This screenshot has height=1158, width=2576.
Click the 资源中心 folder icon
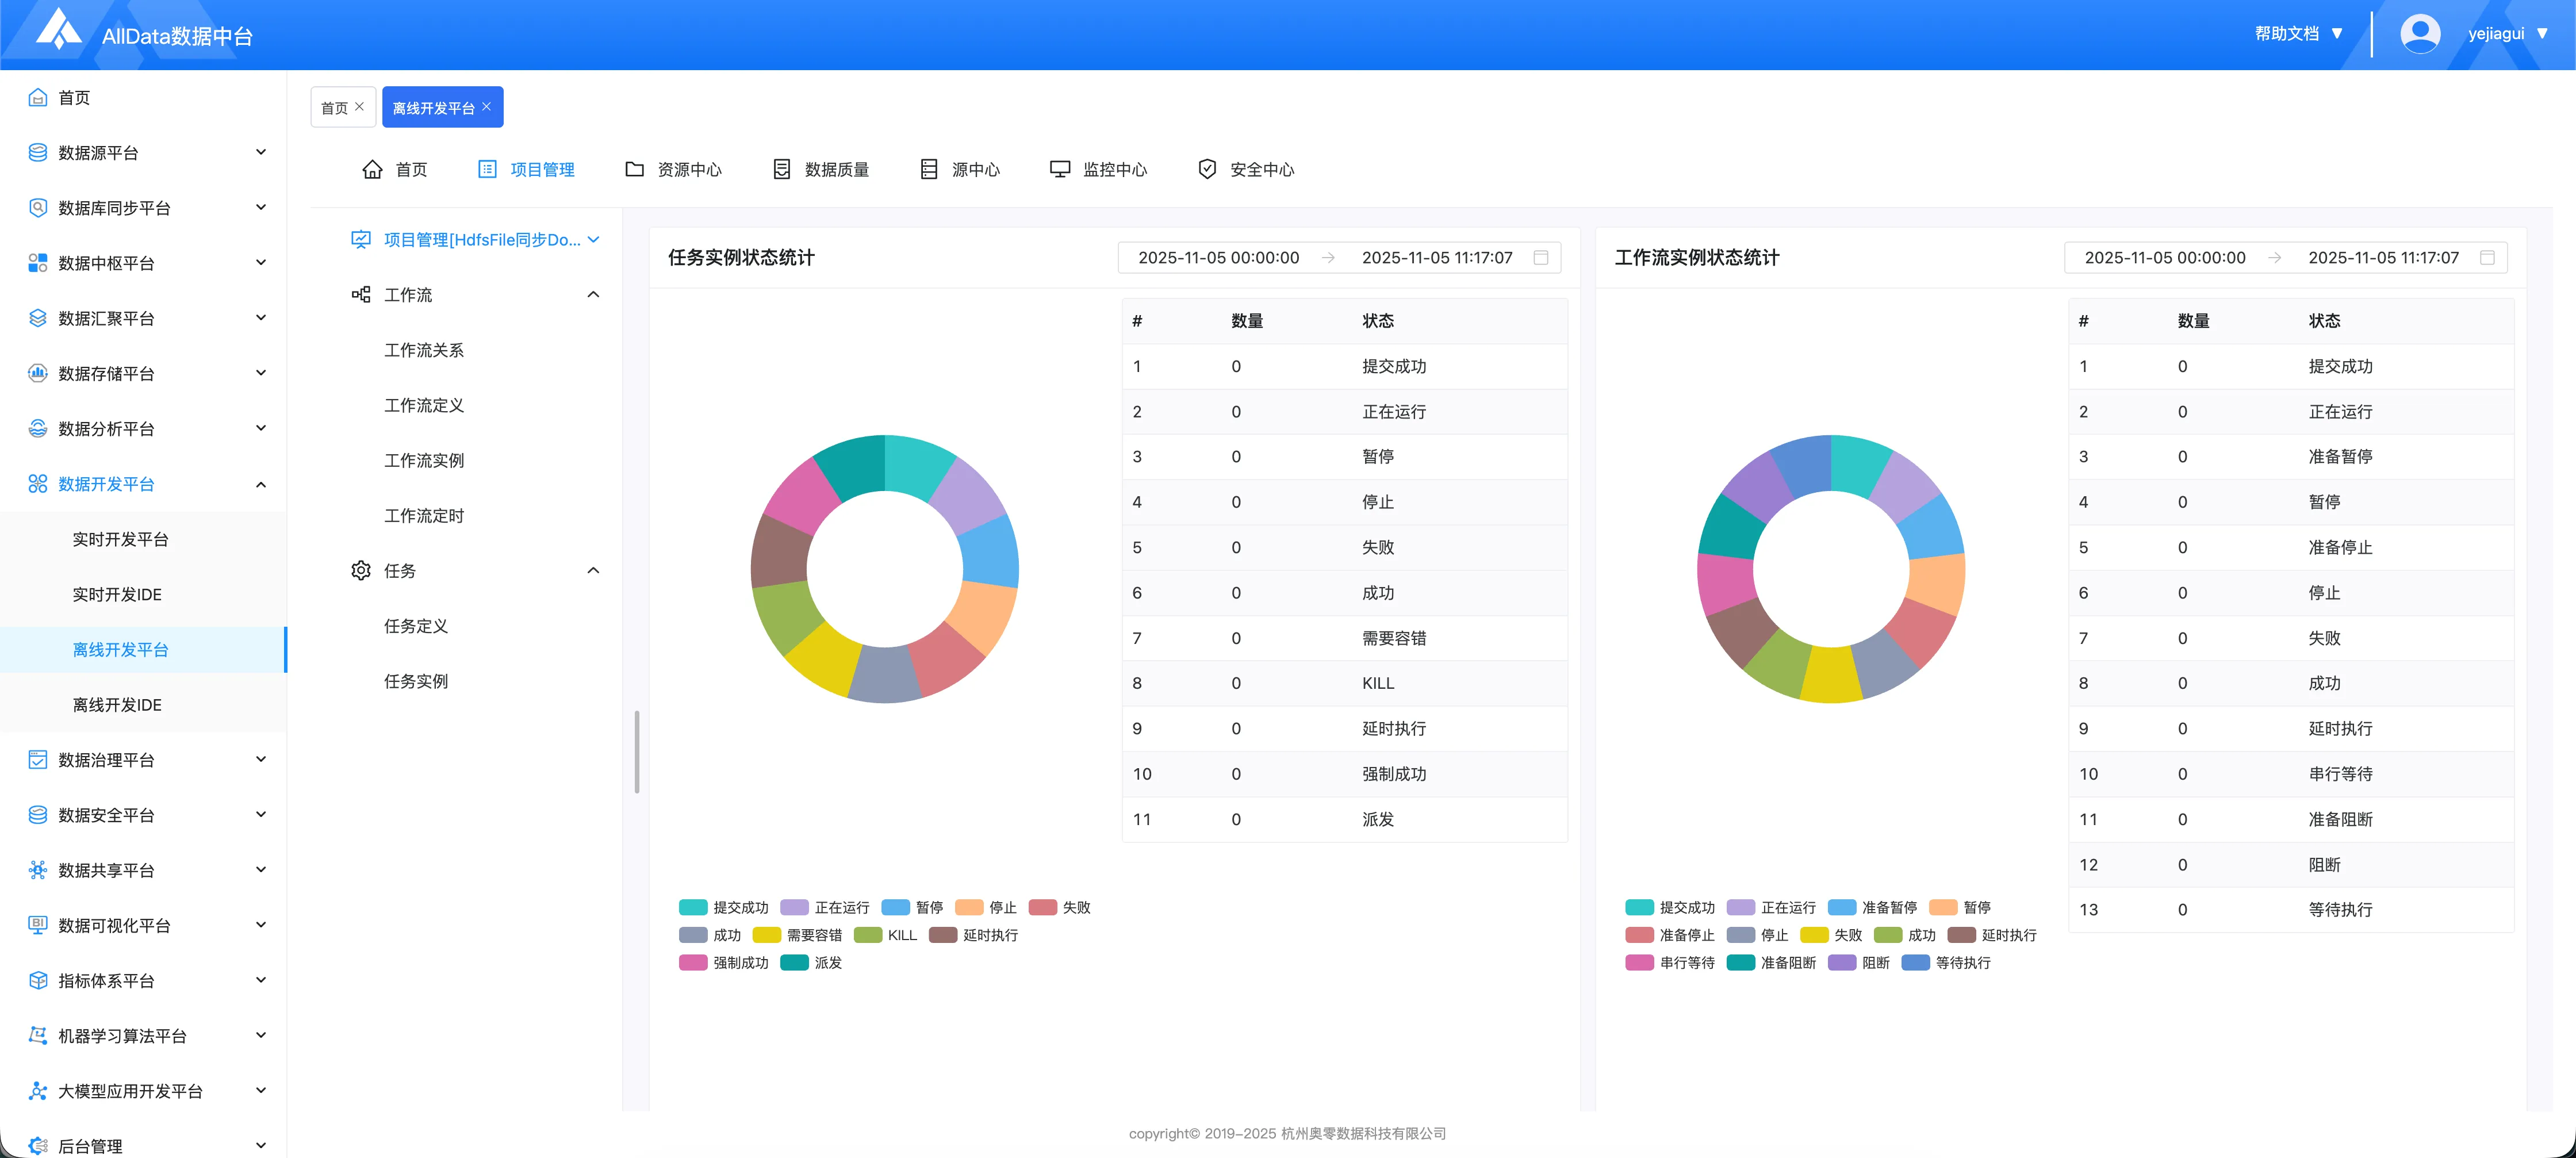pyautogui.click(x=634, y=169)
